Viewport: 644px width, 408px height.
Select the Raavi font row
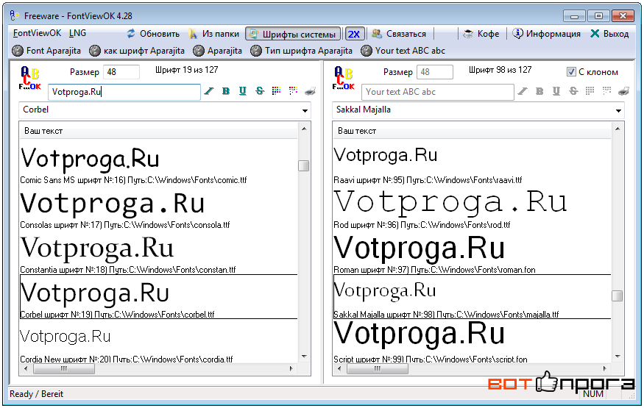[x=472, y=162]
